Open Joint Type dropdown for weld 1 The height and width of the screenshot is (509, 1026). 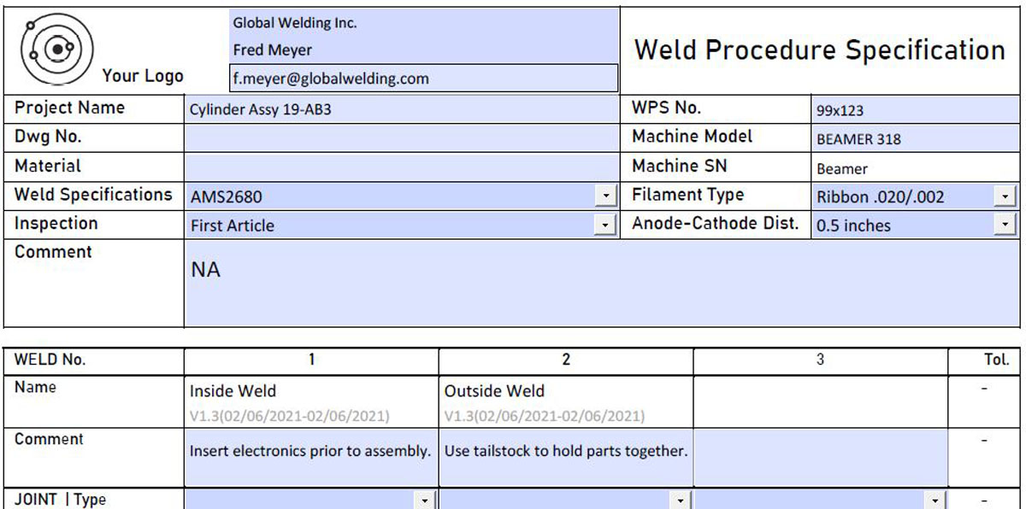(x=423, y=500)
